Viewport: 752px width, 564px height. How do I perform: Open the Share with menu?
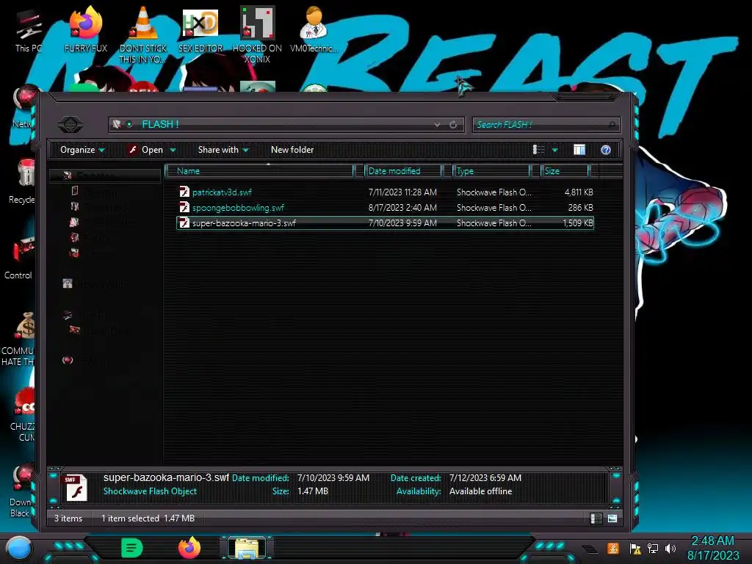coord(223,150)
